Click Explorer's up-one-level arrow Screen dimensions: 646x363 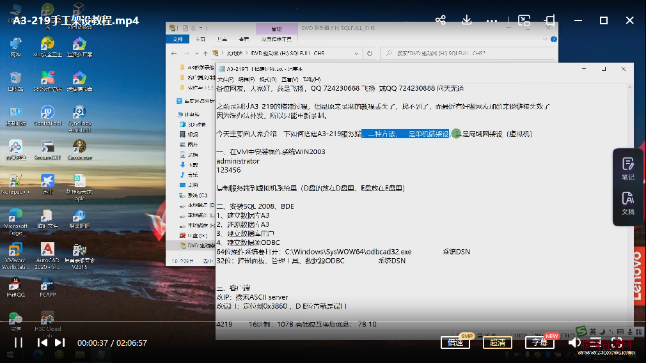click(205, 54)
